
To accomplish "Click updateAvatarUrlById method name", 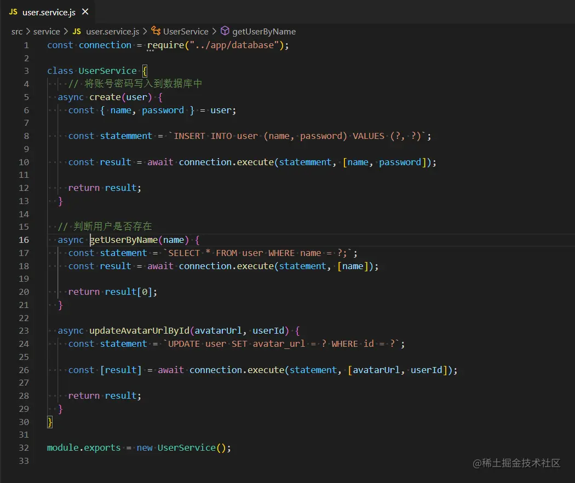I will 139,331.
